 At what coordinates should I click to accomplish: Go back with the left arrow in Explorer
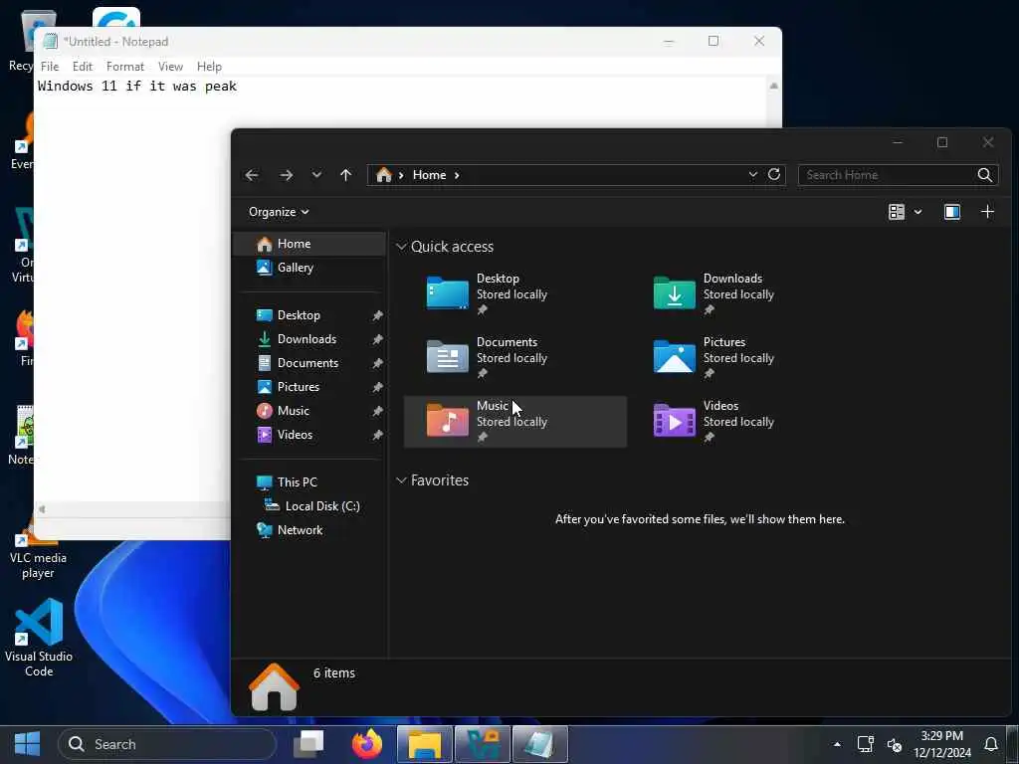click(x=252, y=175)
